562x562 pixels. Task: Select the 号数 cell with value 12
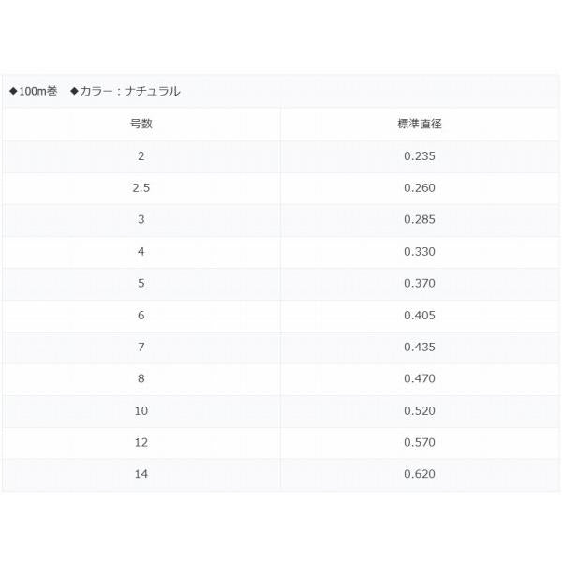pos(141,442)
